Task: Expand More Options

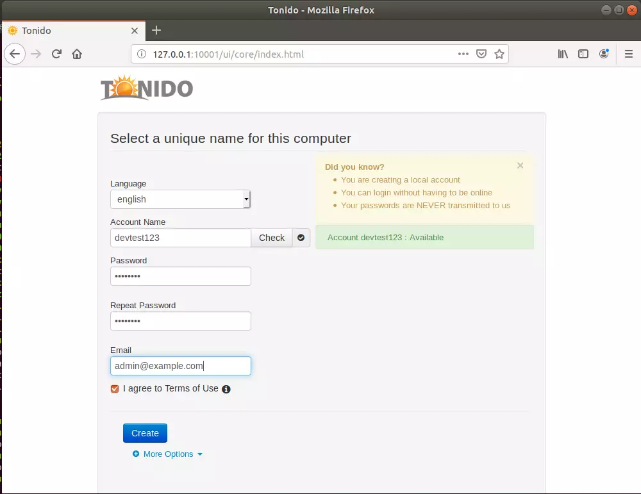Action: point(167,454)
